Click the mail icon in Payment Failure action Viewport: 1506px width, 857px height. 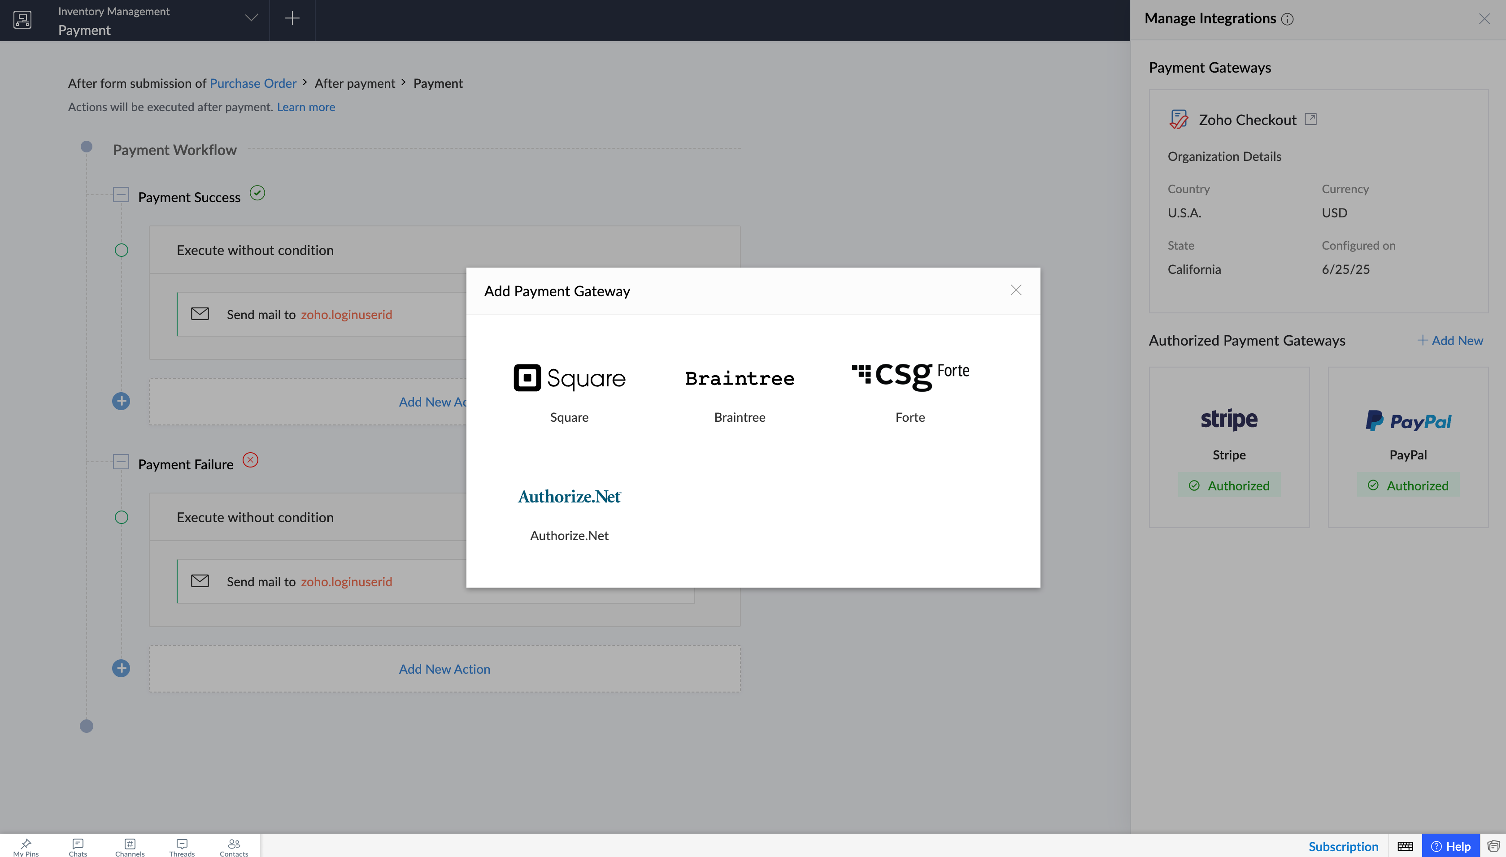click(x=200, y=581)
